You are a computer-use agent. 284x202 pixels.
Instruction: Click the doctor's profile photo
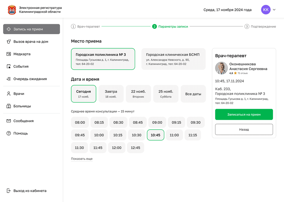(221, 68)
